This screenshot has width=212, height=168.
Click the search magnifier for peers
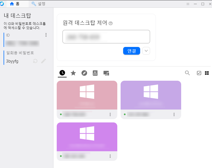click(187, 73)
